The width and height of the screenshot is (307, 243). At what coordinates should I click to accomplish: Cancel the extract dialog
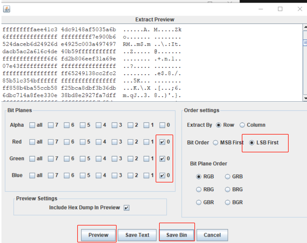[x=212, y=235]
